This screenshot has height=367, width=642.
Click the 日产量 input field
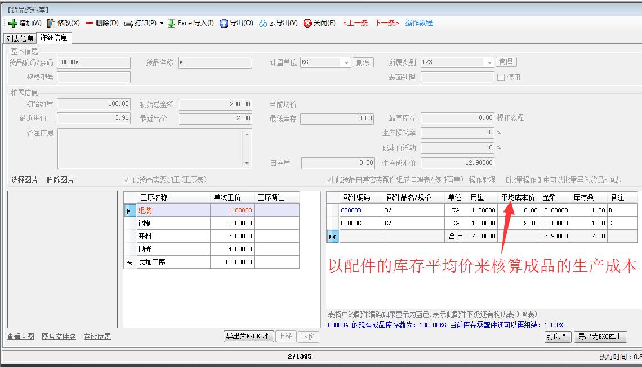[x=338, y=163]
